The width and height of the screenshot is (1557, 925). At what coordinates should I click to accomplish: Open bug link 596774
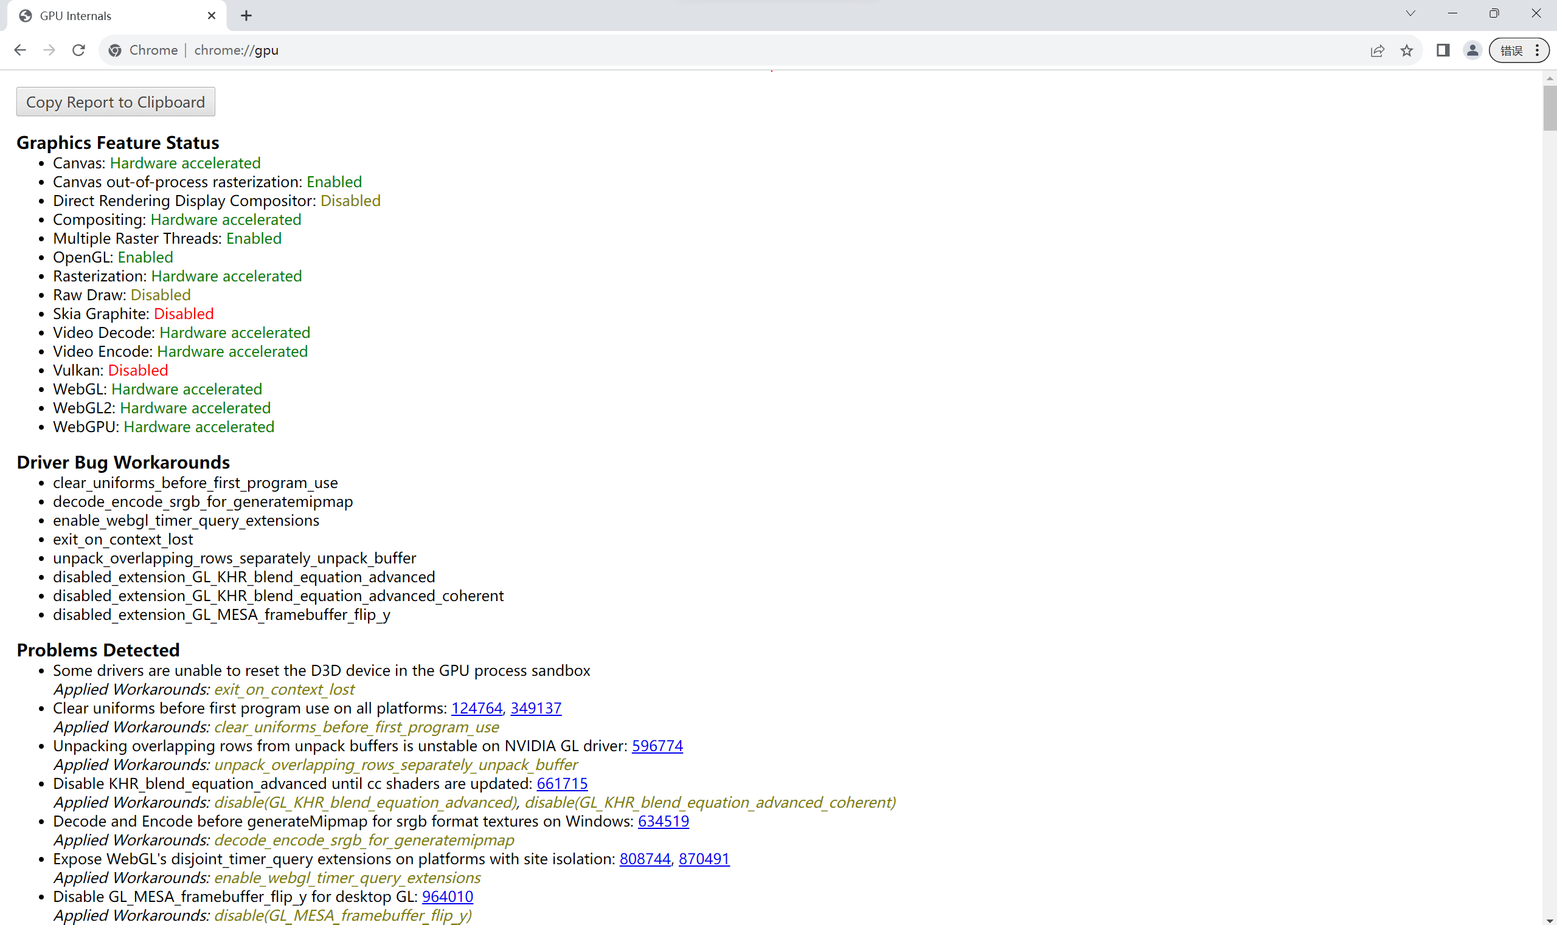(657, 746)
